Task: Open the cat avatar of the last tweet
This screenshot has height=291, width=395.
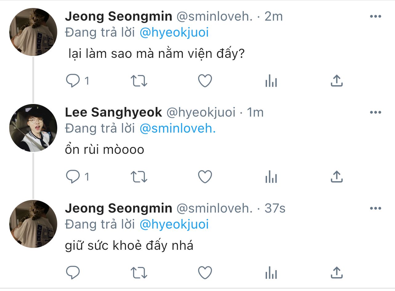Action: click(x=33, y=224)
